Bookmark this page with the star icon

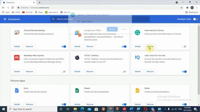click(182, 7)
